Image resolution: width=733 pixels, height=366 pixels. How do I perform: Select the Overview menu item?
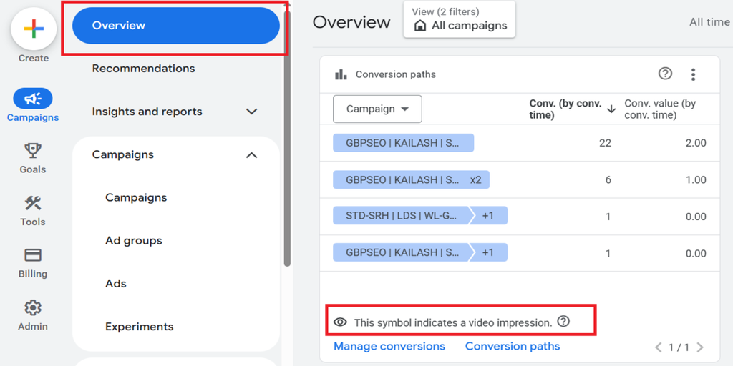(176, 26)
